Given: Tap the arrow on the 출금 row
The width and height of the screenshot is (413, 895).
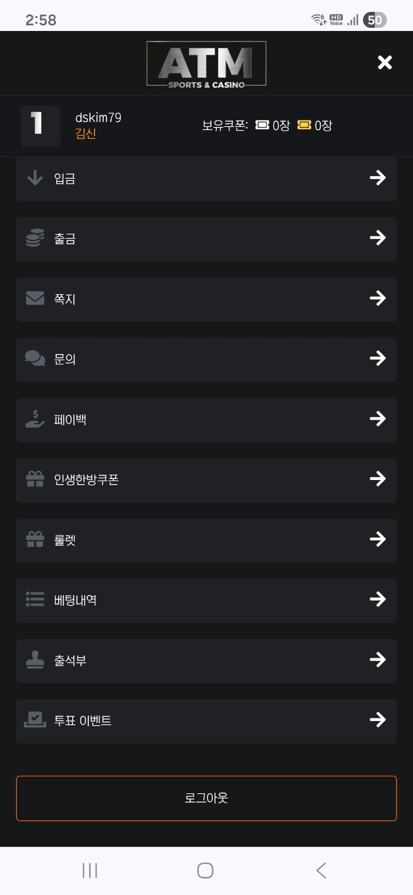Looking at the screenshot, I should click(x=378, y=238).
